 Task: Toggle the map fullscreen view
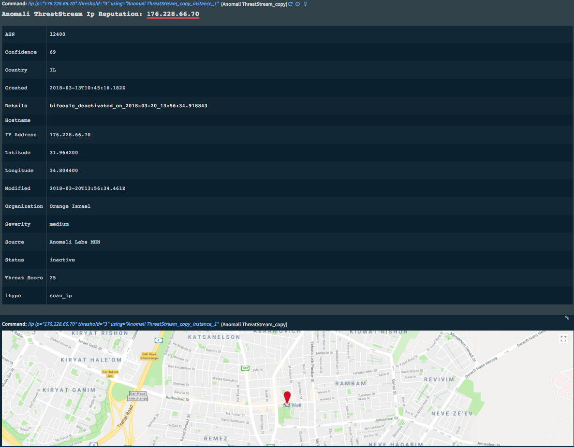[x=563, y=339]
